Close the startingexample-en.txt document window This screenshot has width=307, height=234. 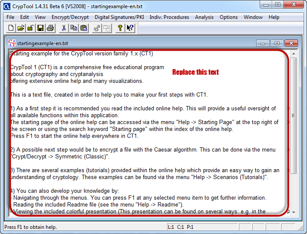coord(291,43)
